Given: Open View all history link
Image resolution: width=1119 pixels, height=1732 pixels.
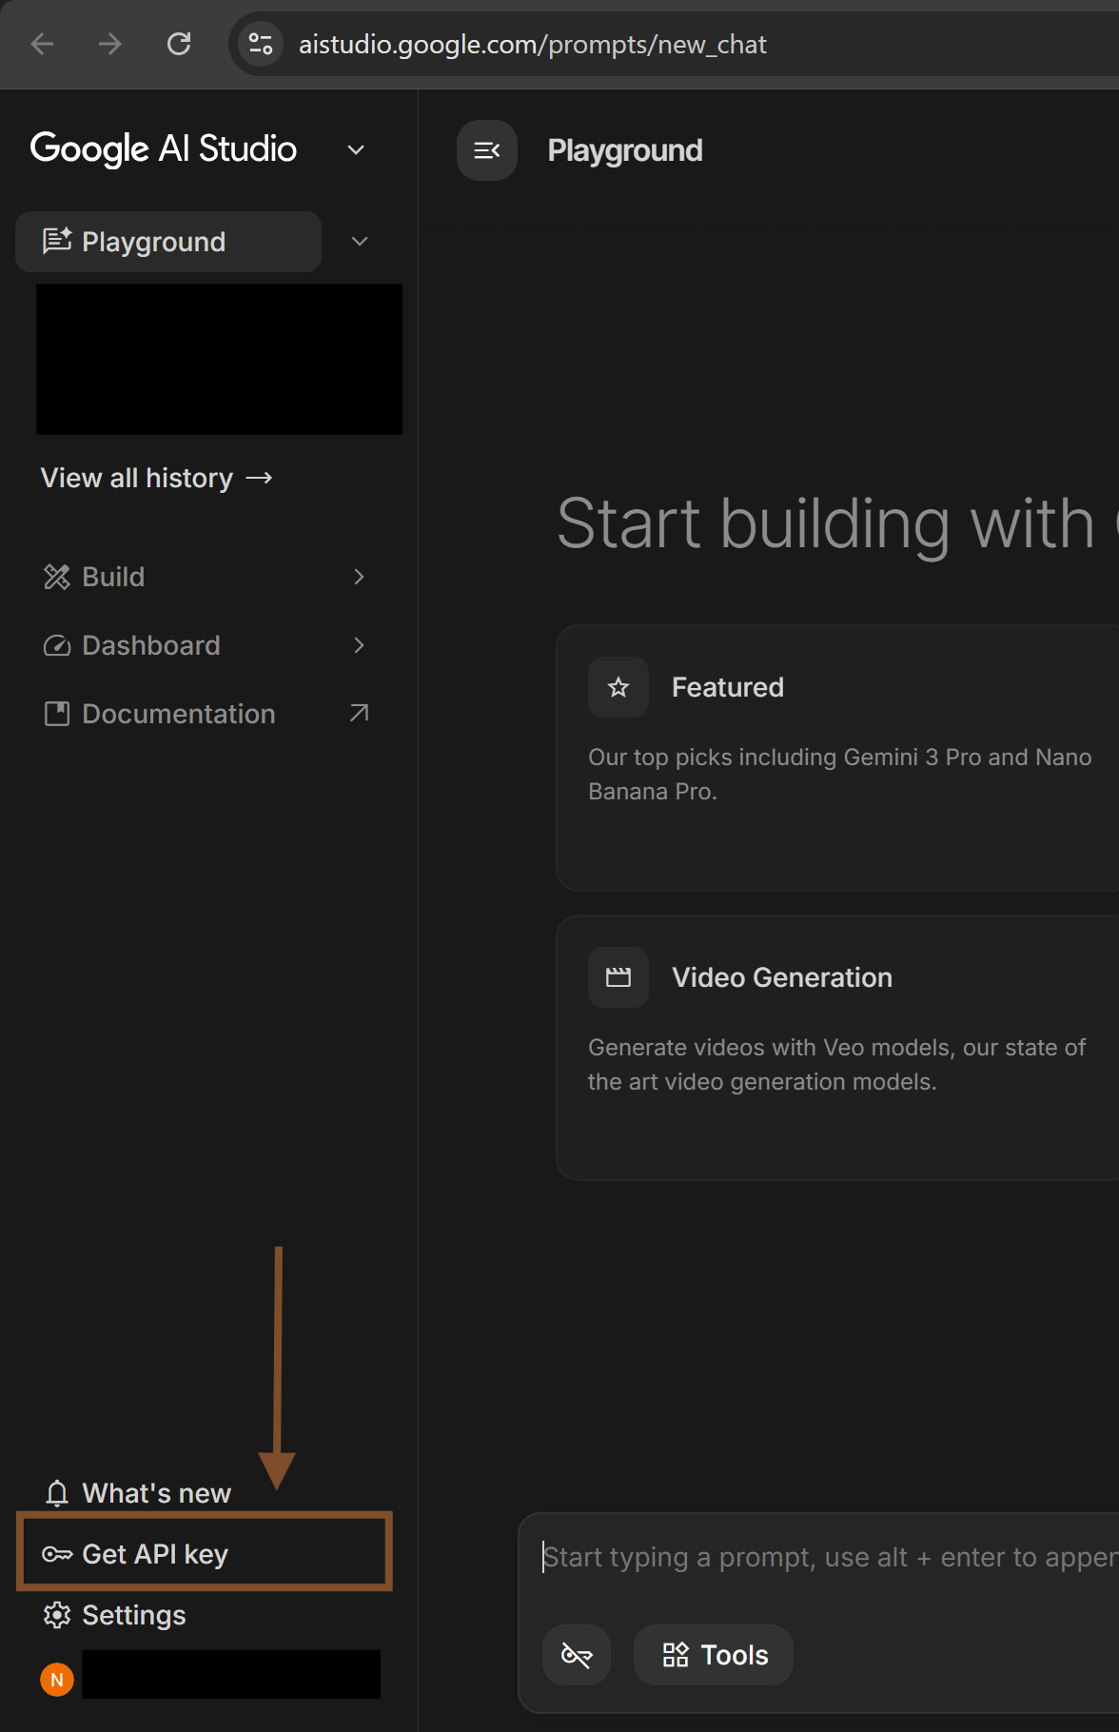Looking at the screenshot, I should 156,478.
